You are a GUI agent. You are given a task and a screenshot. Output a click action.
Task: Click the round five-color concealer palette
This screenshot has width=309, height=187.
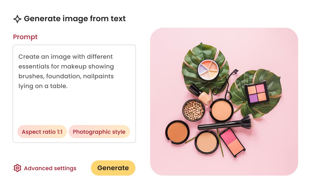208,70
